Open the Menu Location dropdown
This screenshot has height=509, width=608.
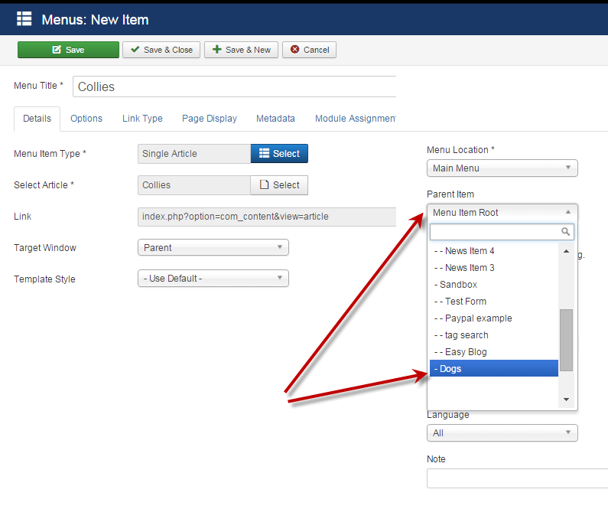[x=502, y=168]
